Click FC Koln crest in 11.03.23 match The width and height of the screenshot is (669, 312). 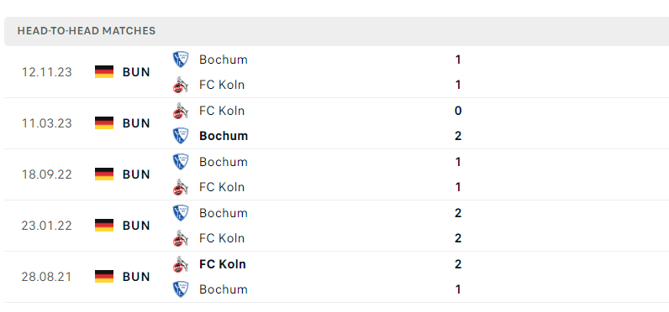[181, 111]
